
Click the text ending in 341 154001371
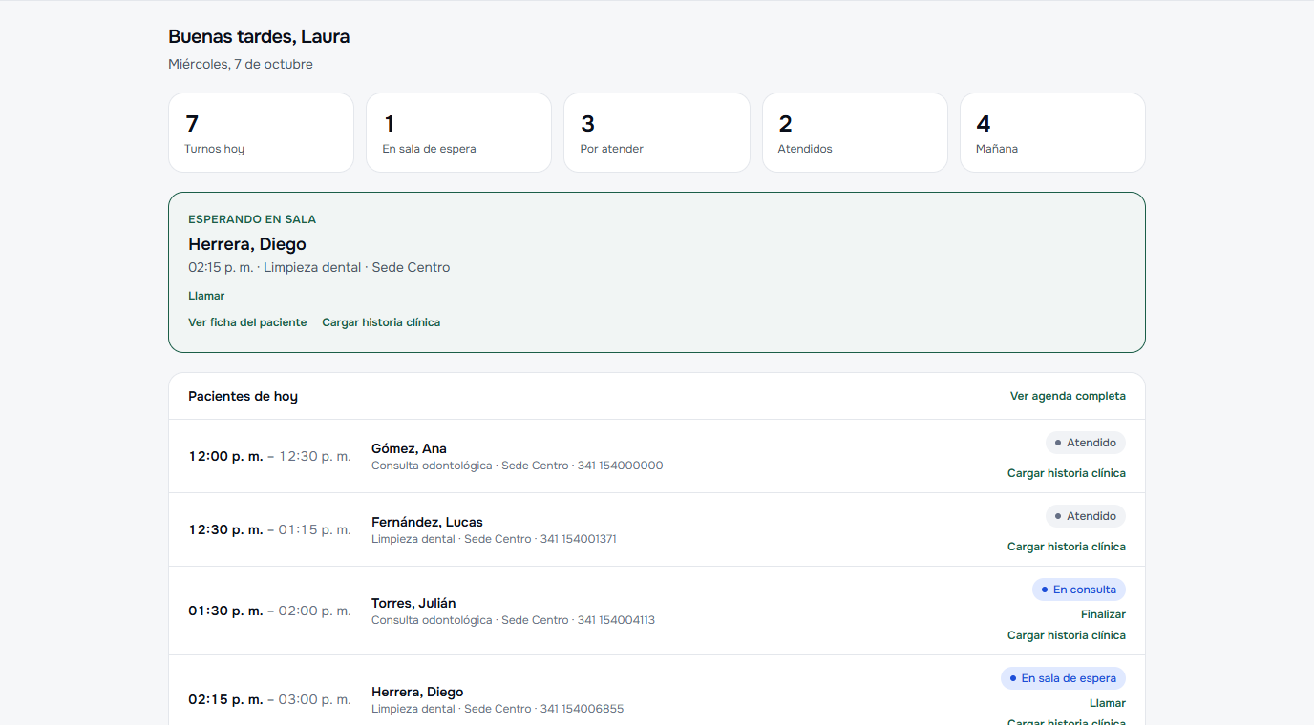494,539
